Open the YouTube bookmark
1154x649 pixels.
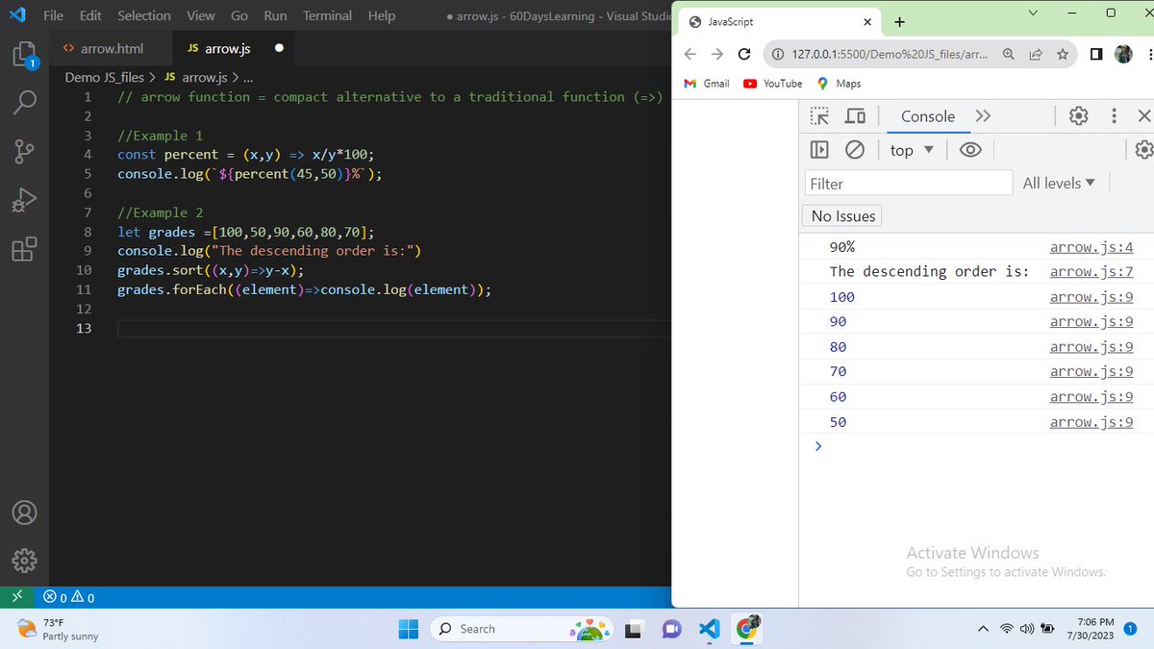point(773,84)
